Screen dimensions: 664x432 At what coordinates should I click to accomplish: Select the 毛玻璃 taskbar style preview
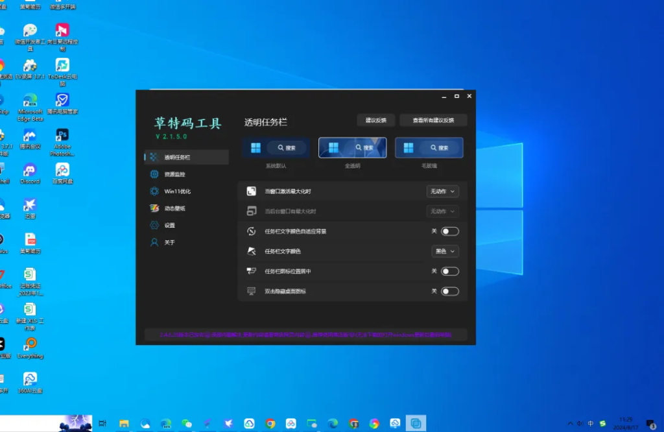pos(429,147)
